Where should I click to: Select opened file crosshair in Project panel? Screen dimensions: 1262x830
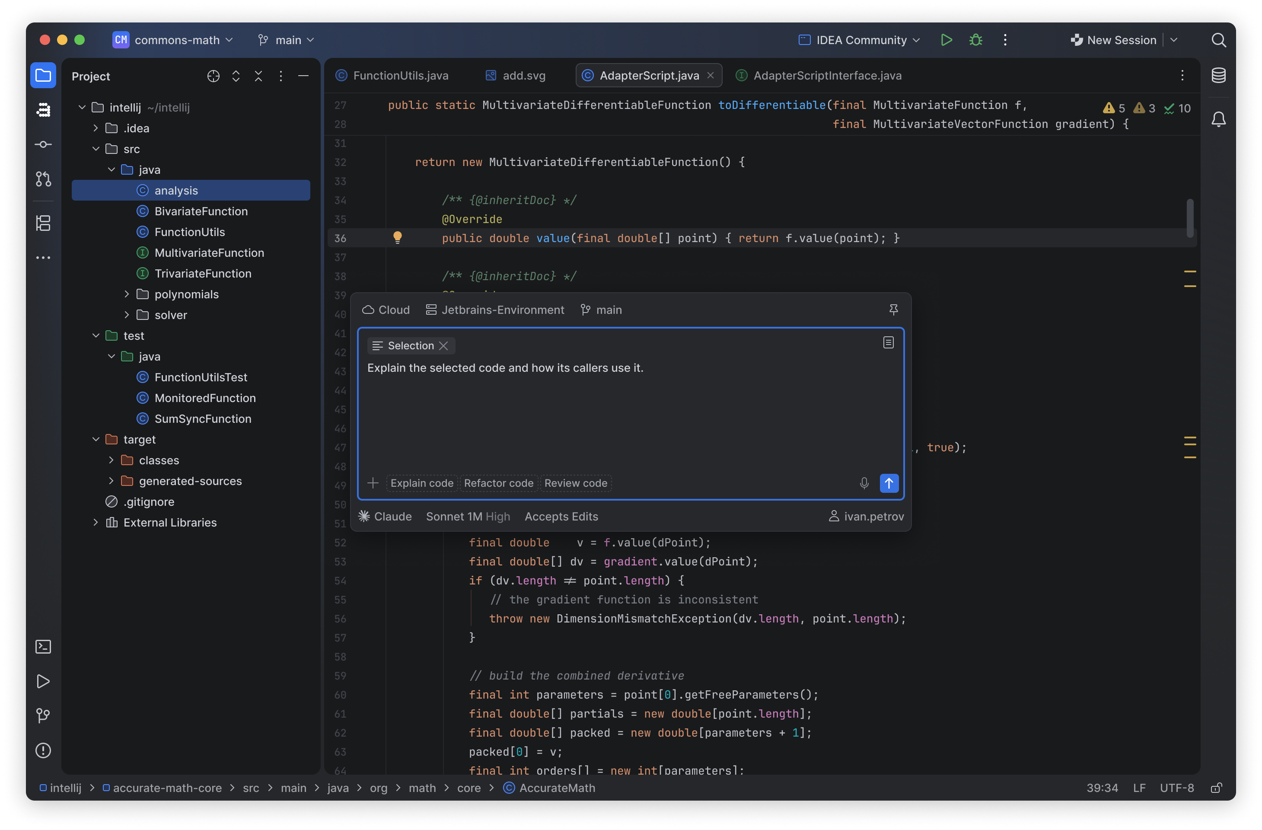coord(213,77)
